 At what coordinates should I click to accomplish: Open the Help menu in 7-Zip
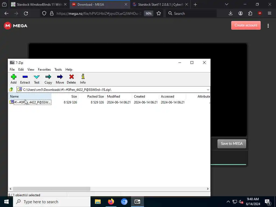(x=69, y=70)
